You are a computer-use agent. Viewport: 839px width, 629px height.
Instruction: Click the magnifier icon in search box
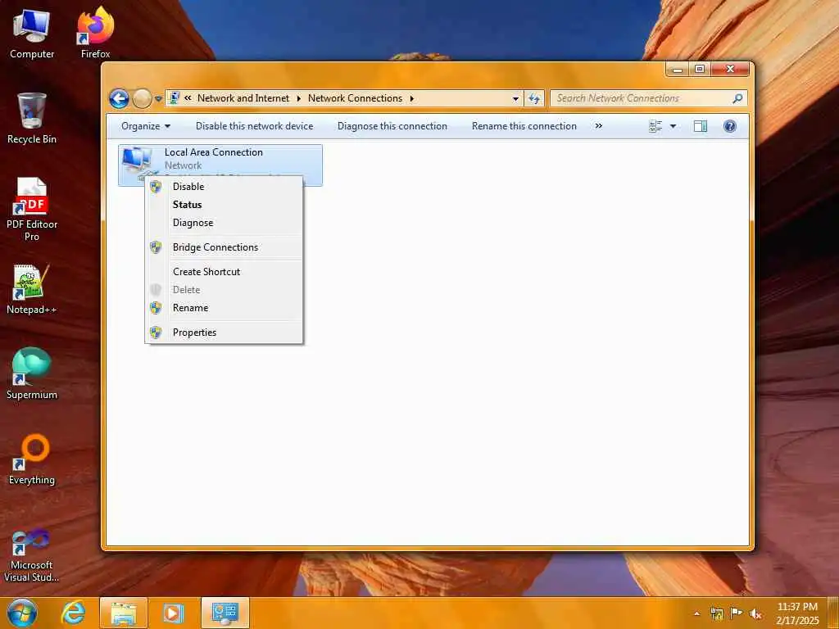tap(738, 98)
